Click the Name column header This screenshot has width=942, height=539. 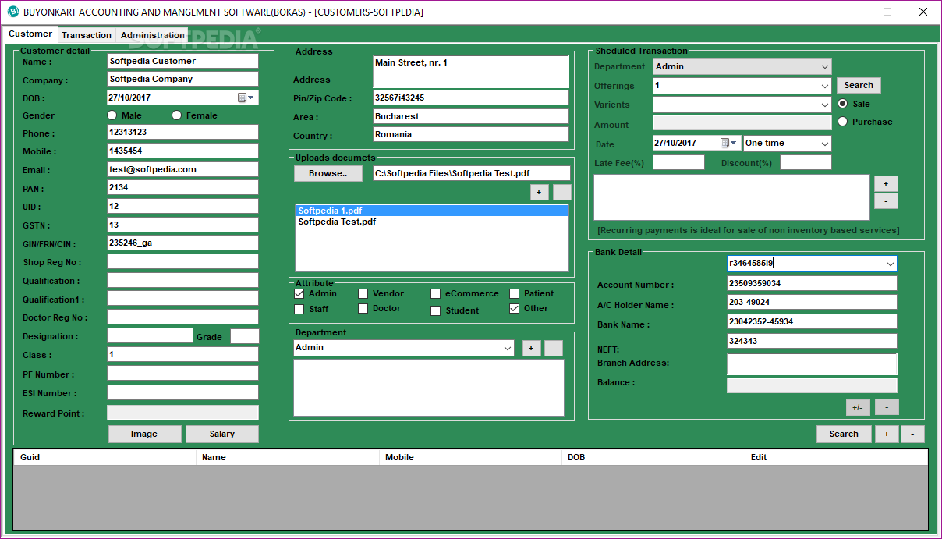(288, 457)
